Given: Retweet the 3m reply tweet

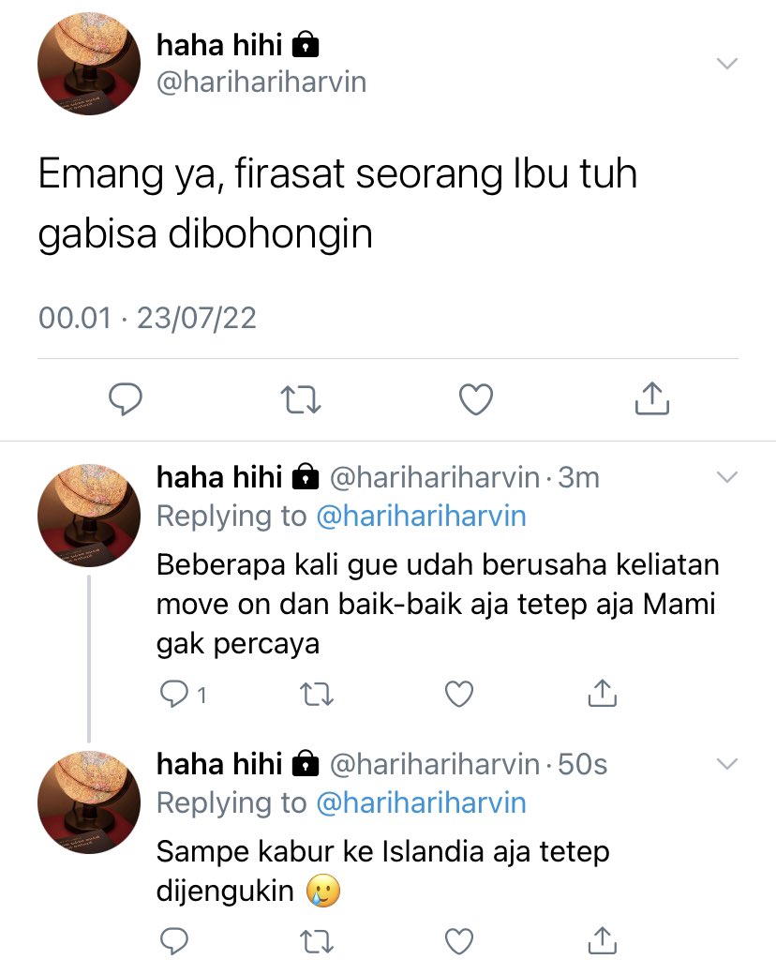Looking at the screenshot, I should 317,695.
